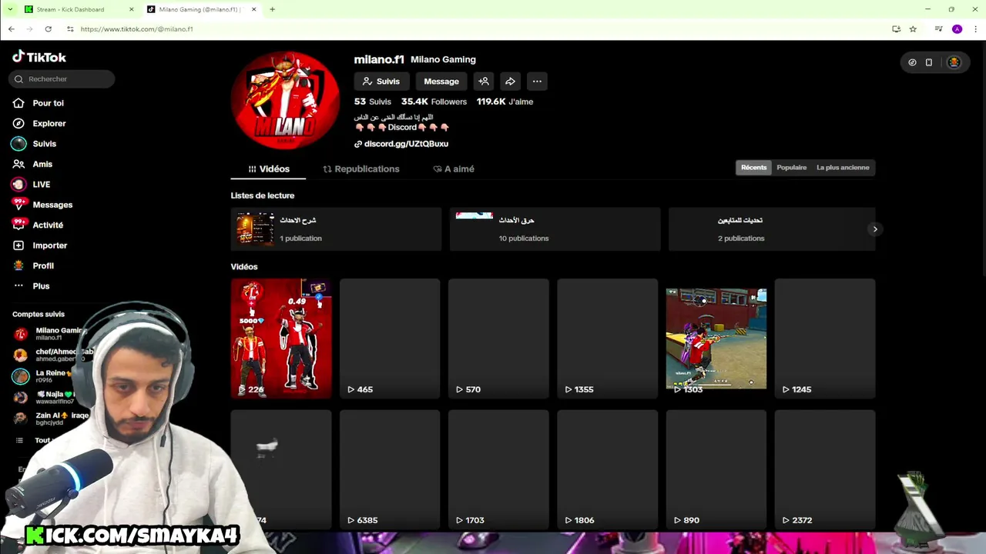Open Milano Gaming in Comptes suivis

[51, 334]
